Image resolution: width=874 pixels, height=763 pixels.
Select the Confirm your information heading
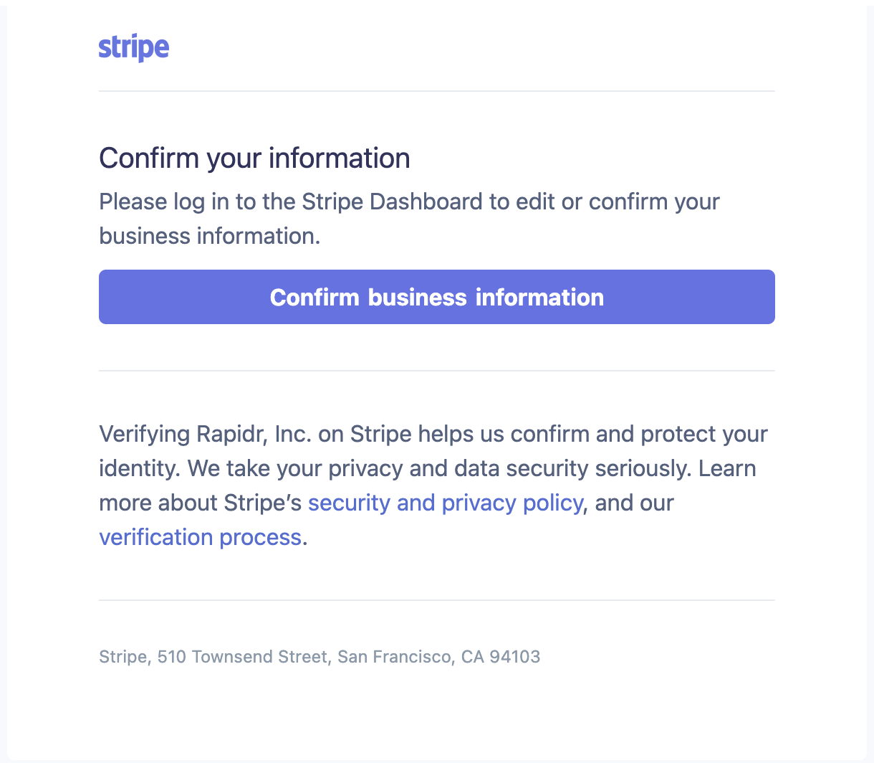coord(254,158)
